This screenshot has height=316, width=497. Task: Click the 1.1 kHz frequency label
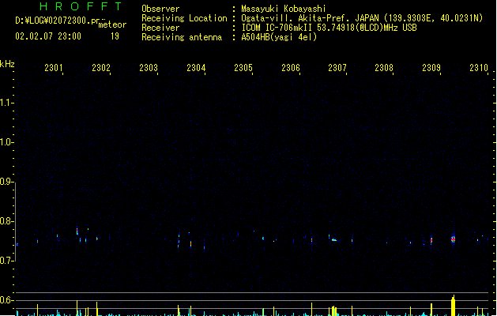[x=6, y=103]
